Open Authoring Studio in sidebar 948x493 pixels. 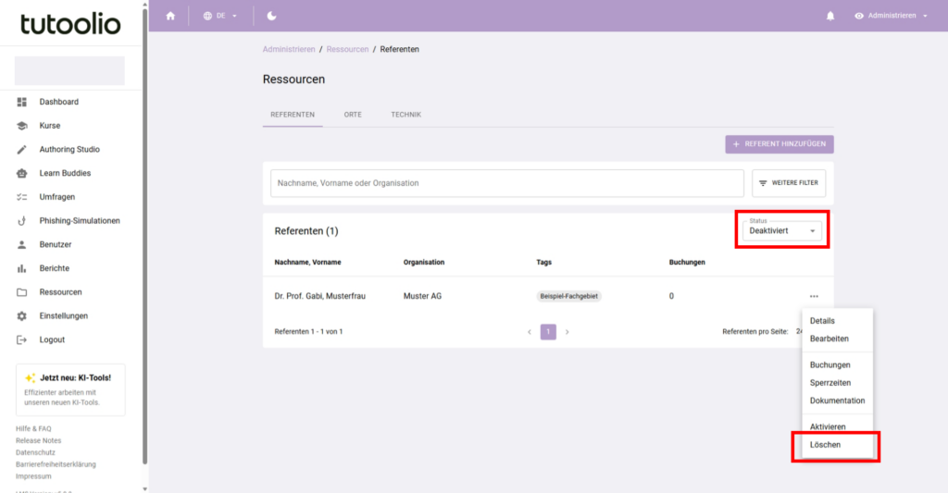click(x=70, y=149)
